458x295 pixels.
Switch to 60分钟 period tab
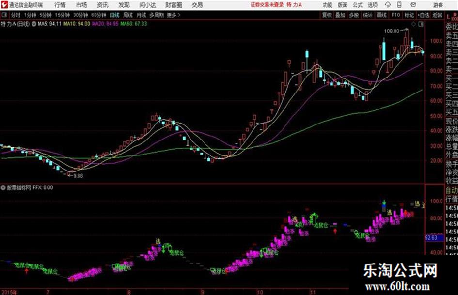98,15
